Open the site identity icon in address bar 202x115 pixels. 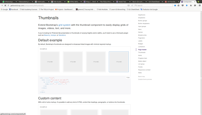[x=8, y=6]
